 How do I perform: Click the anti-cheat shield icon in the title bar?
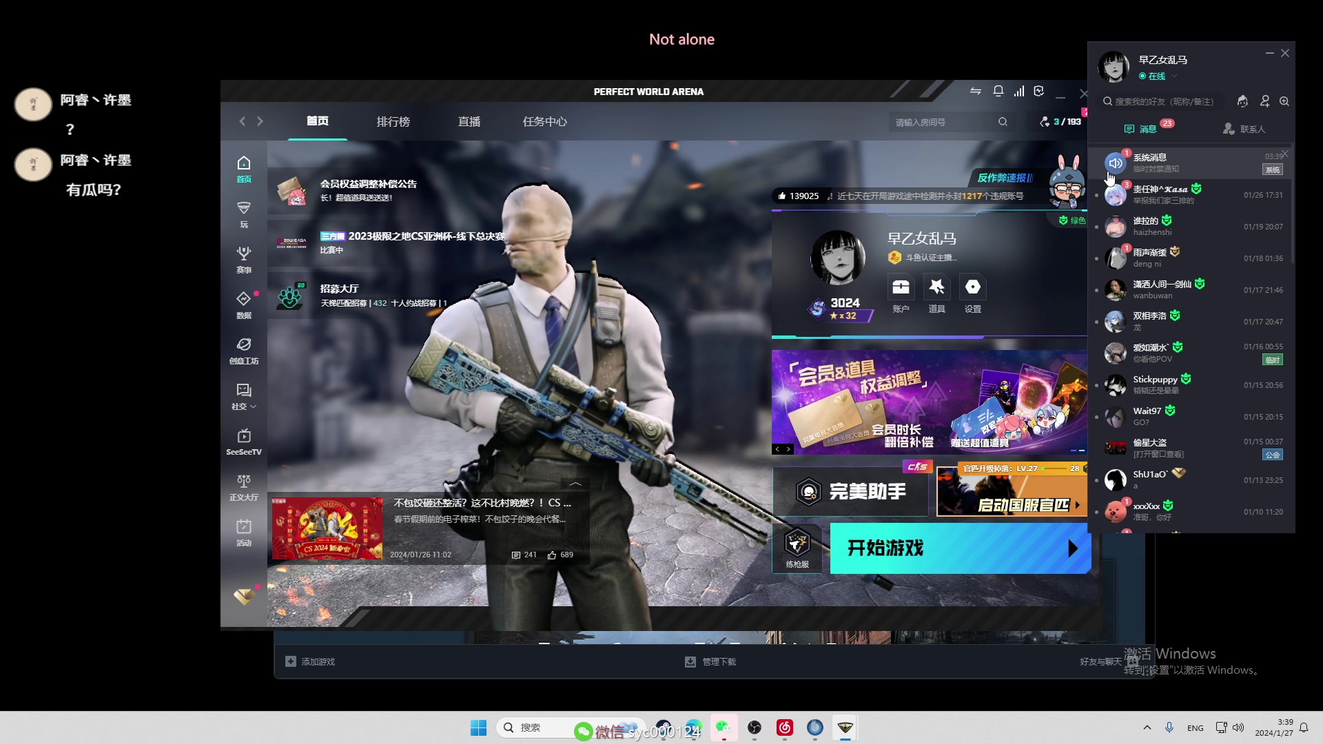[1039, 91]
